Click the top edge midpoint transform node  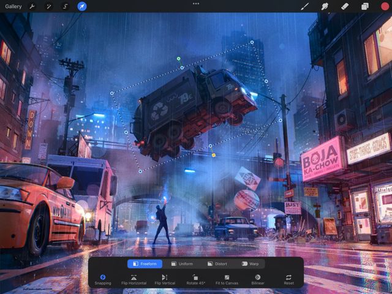tap(182, 68)
